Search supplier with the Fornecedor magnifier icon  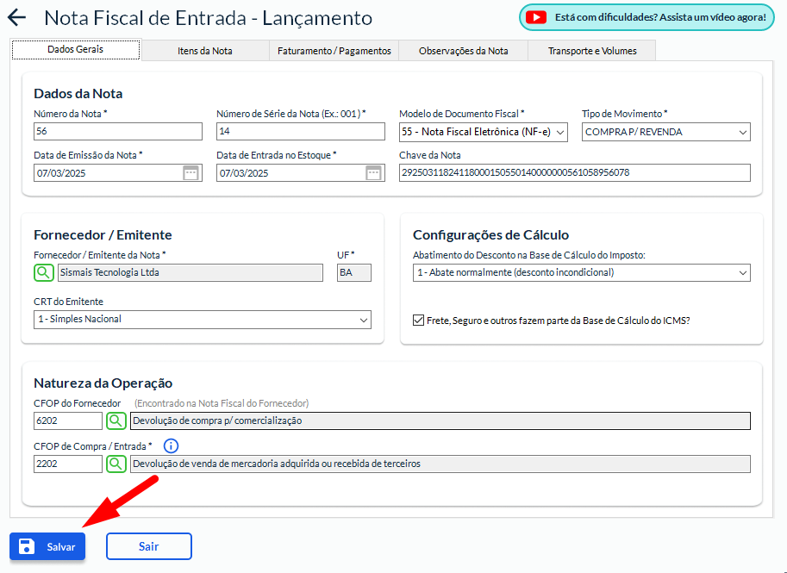(44, 272)
